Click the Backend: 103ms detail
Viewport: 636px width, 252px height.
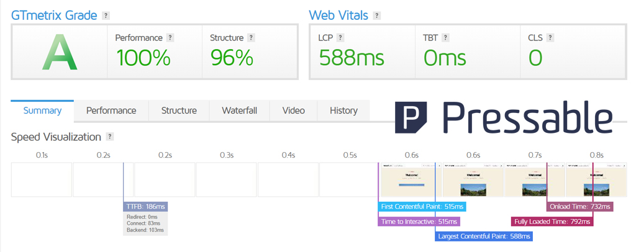point(145,230)
